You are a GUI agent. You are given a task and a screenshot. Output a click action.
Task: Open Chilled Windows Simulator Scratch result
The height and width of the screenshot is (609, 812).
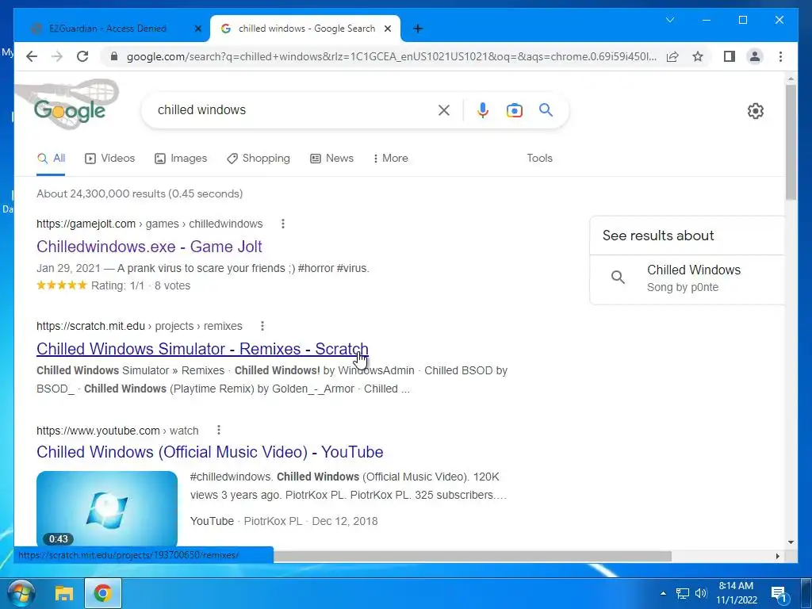(x=202, y=349)
